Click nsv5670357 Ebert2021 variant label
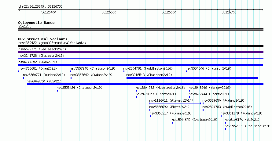The height and width of the screenshot is (141, 272). coord(156,94)
